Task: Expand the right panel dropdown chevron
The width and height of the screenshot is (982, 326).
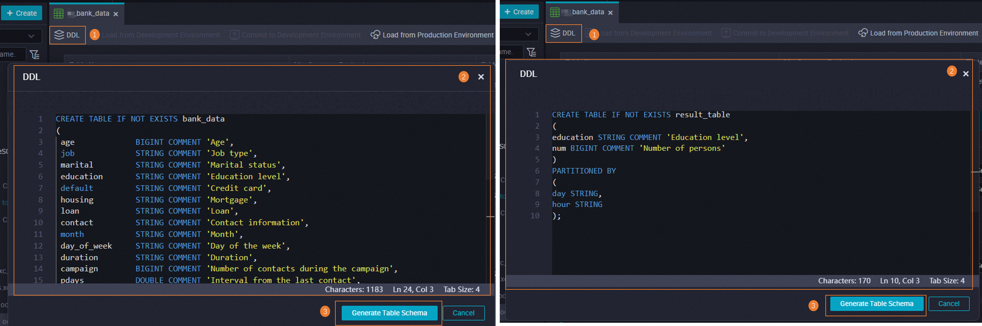Action: point(528,34)
